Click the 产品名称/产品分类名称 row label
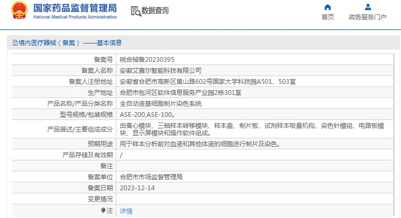 tap(80, 104)
